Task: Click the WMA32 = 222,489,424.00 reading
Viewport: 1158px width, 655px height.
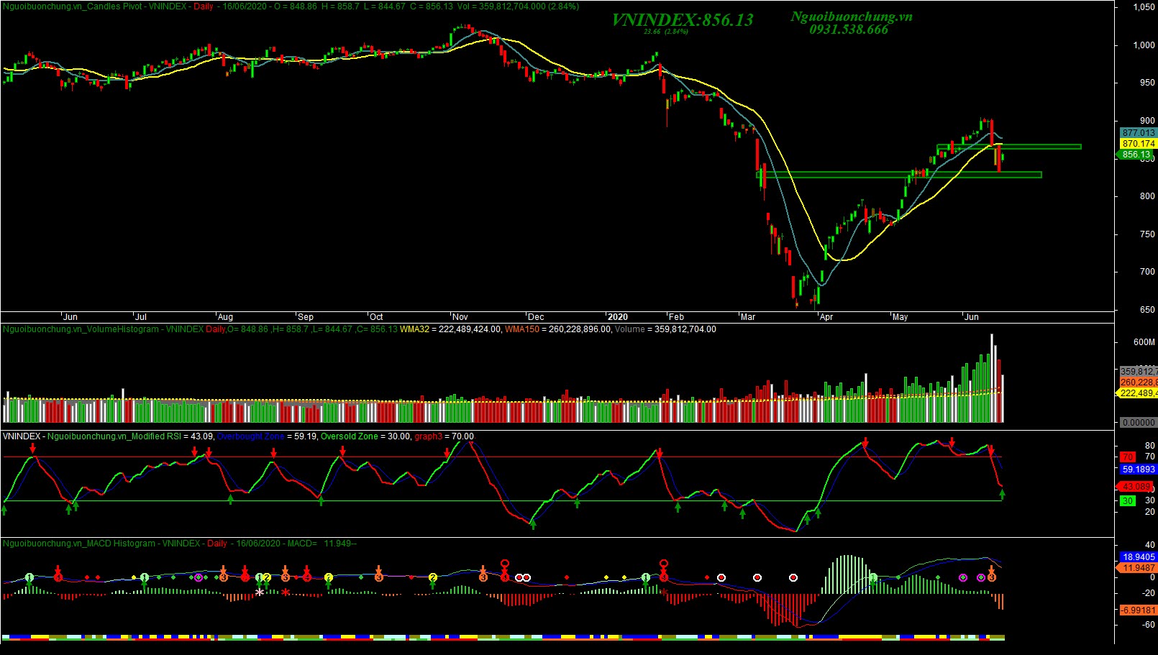Action: (x=450, y=329)
